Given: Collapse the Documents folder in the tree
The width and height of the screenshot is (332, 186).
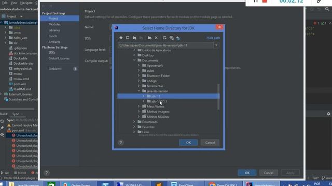Looking at the screenshot, I should tap(134, 60).
